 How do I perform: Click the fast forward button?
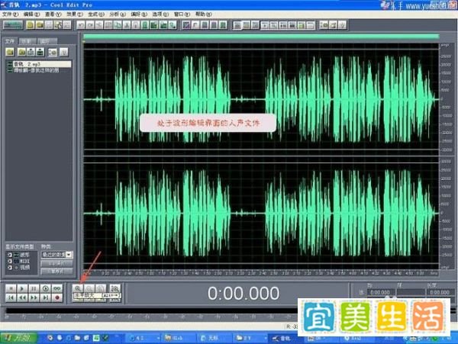34,297
